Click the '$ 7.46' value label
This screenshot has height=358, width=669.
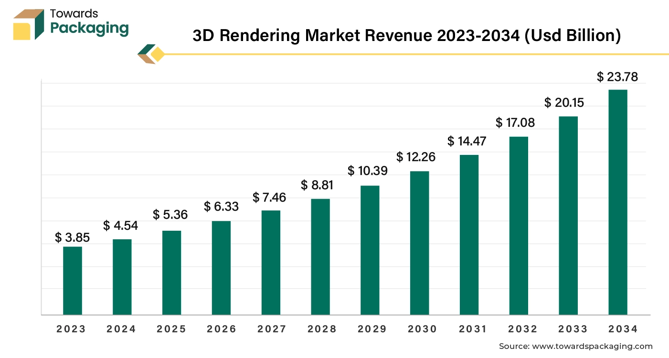270,197
